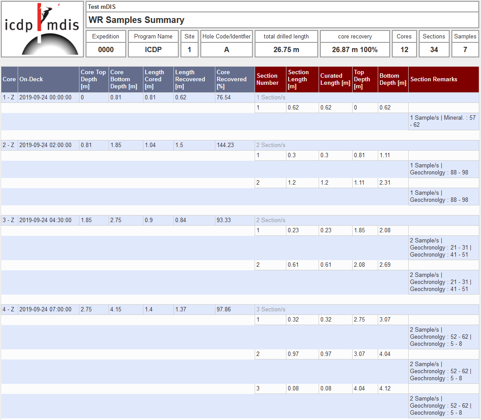Click the Section Number column header

pyautogui.click(x=267, y=79)
